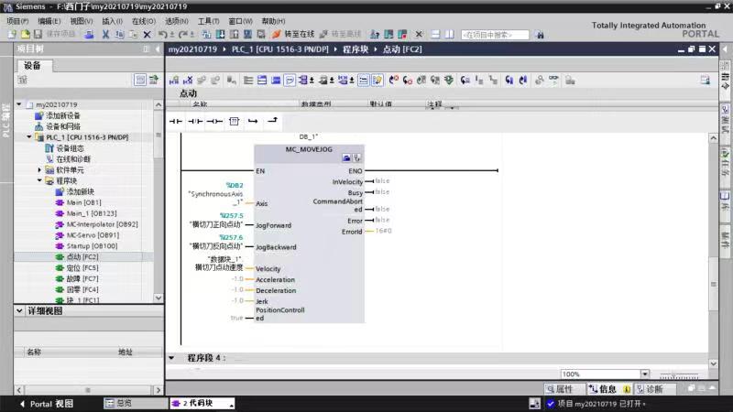
Task: Redo the last undone action
Action: click(183, 34)
